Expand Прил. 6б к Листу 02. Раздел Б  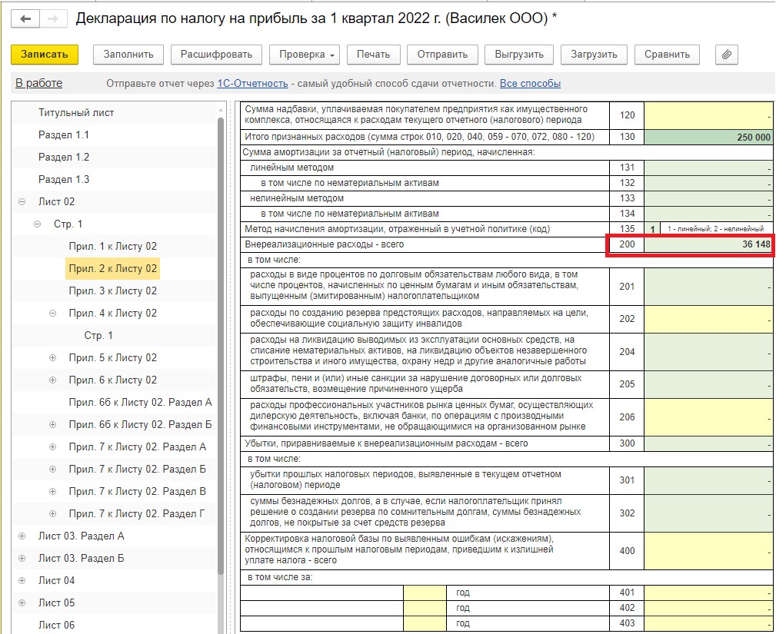pos(52,424)
